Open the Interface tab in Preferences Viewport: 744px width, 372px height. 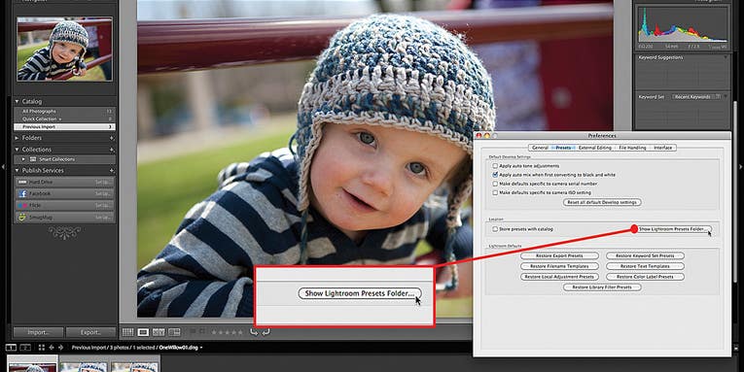click(663, 148)
